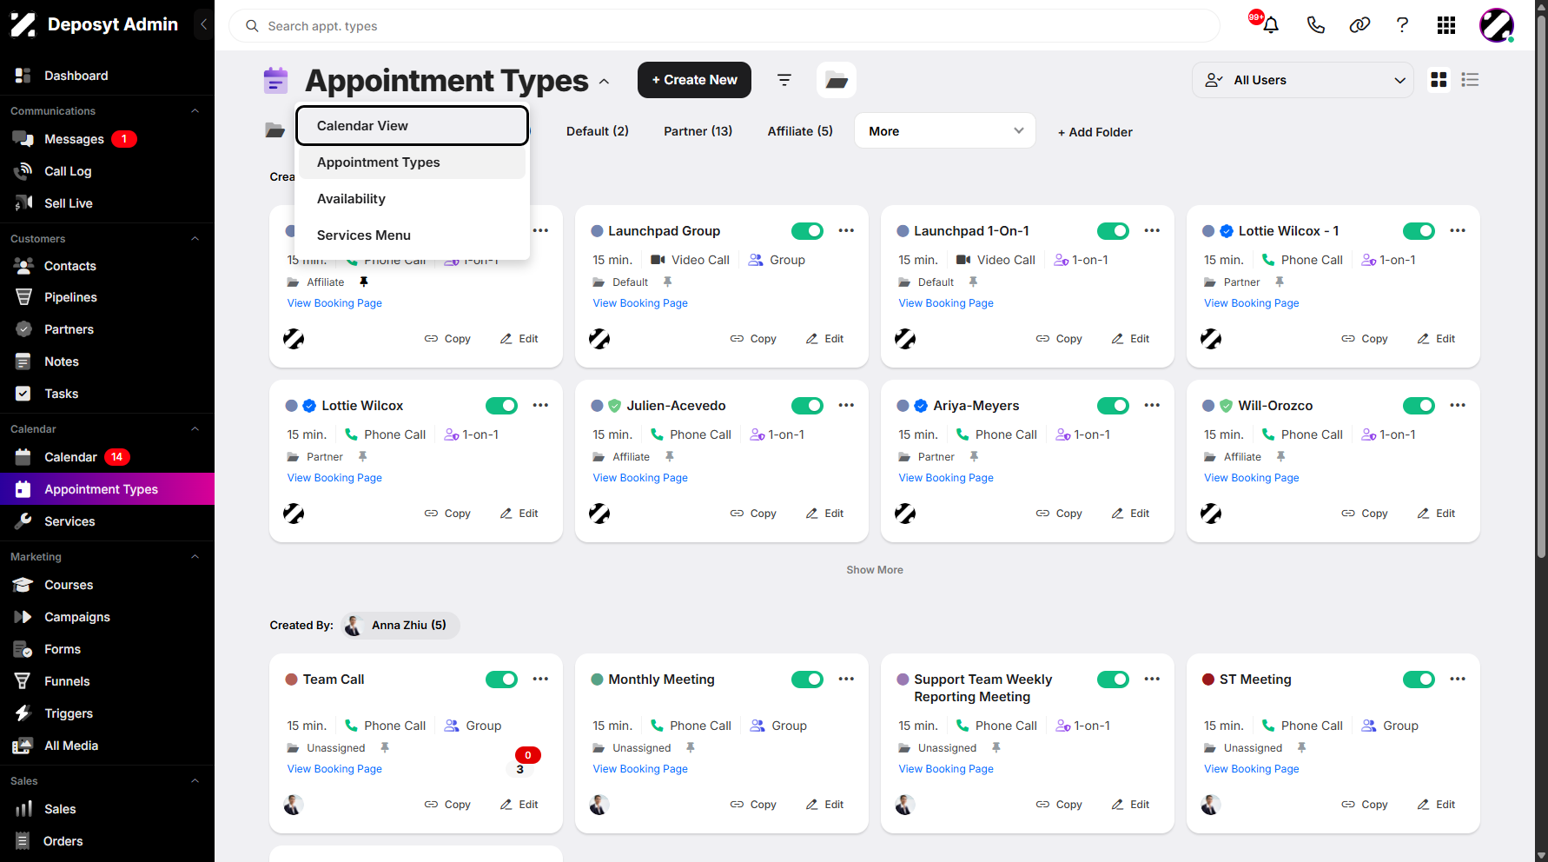Collapse the Customers sidebar section
1548x862 pixels.
[x=195, y=239]
